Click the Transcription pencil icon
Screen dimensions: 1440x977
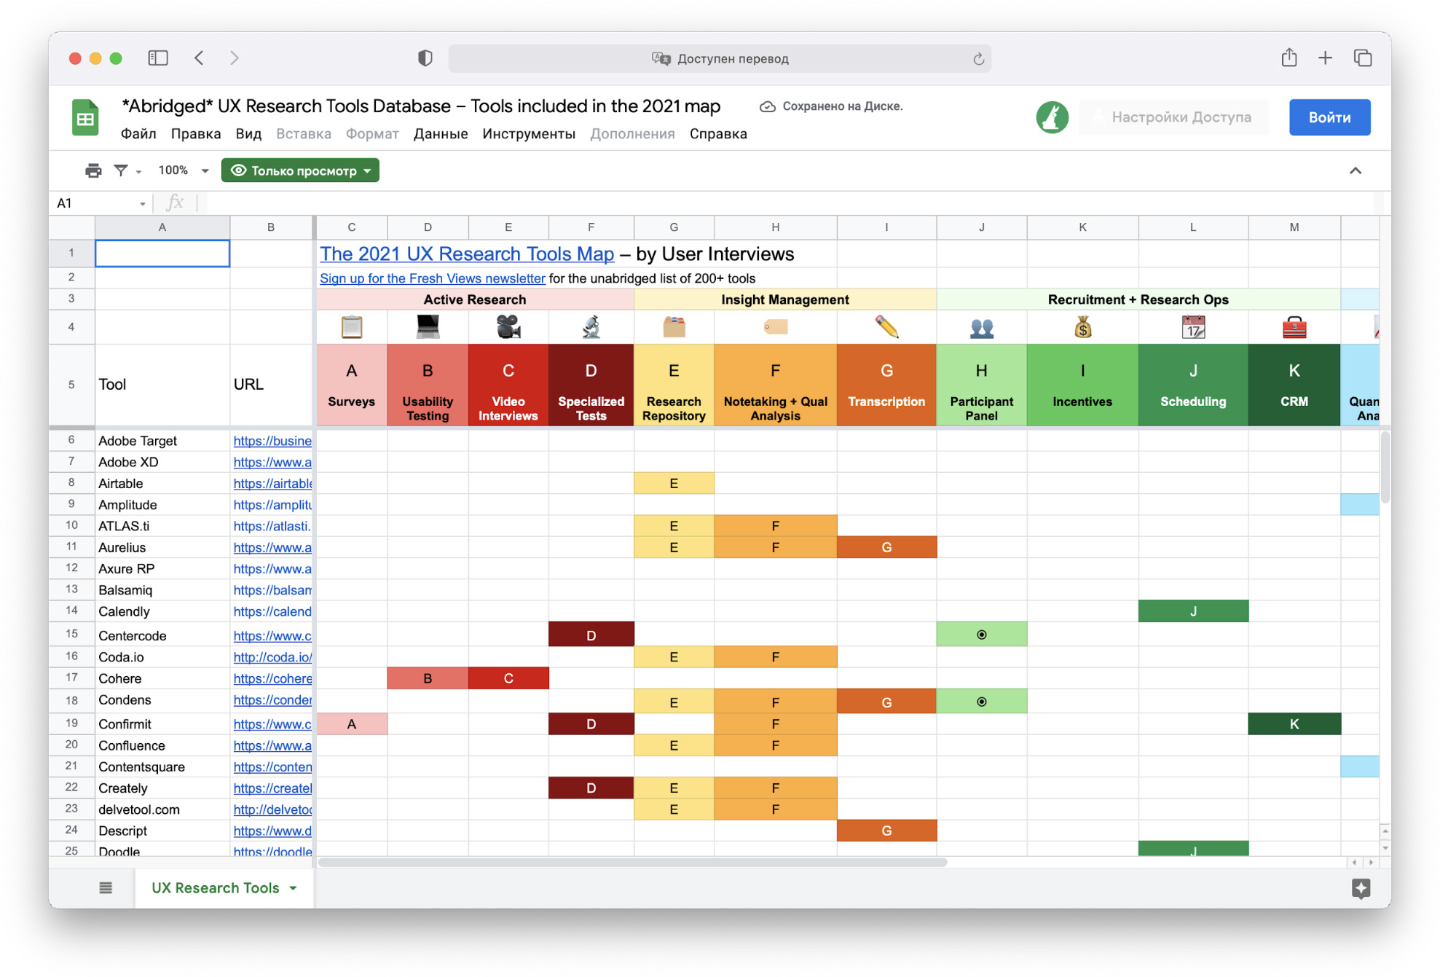886,327
